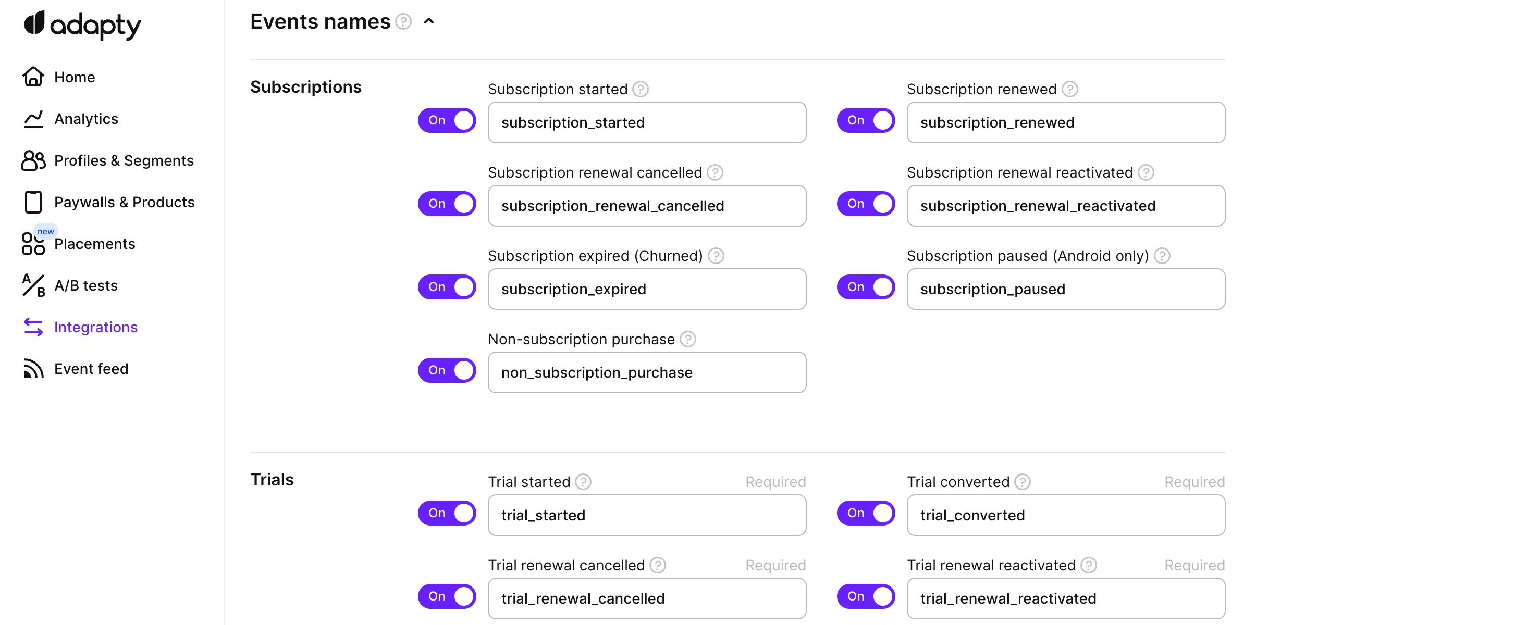1527x625 pixels.
Task: Navigate to A/B tests
Action: [85, 285]
